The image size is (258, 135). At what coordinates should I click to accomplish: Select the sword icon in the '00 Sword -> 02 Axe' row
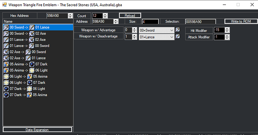(6, 34)
